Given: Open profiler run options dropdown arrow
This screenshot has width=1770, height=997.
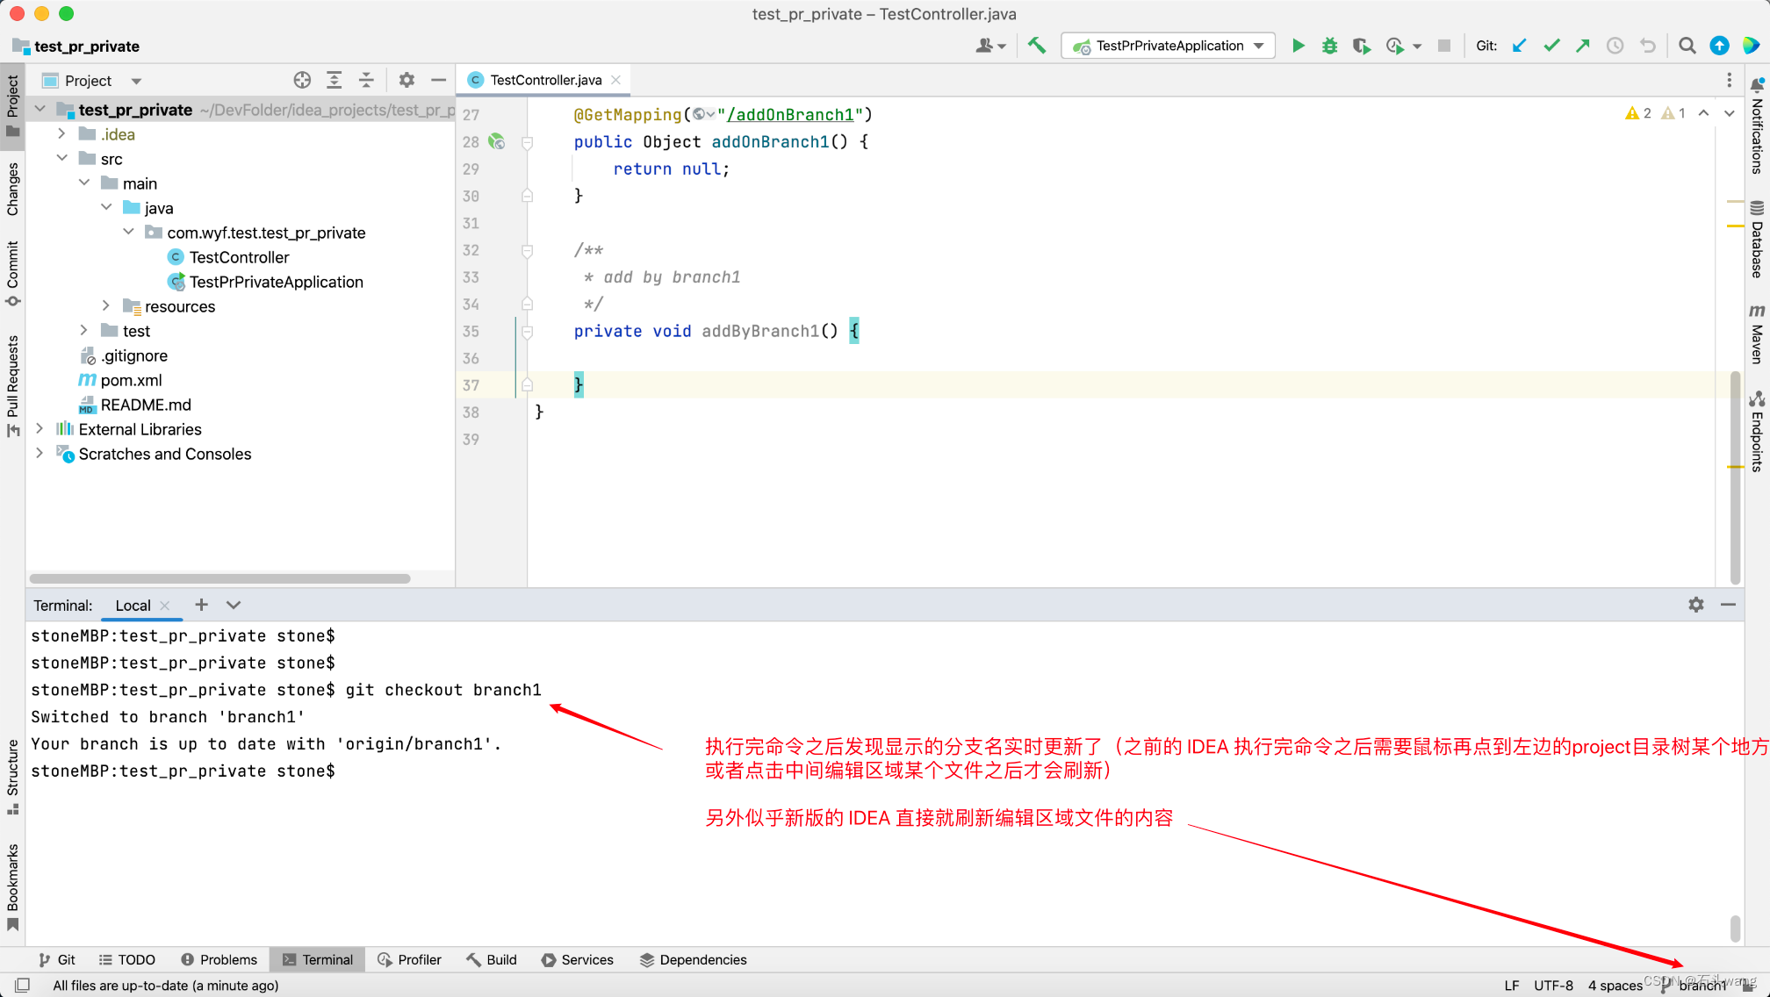Looking at the screenshot, I should pos(1417,47).
